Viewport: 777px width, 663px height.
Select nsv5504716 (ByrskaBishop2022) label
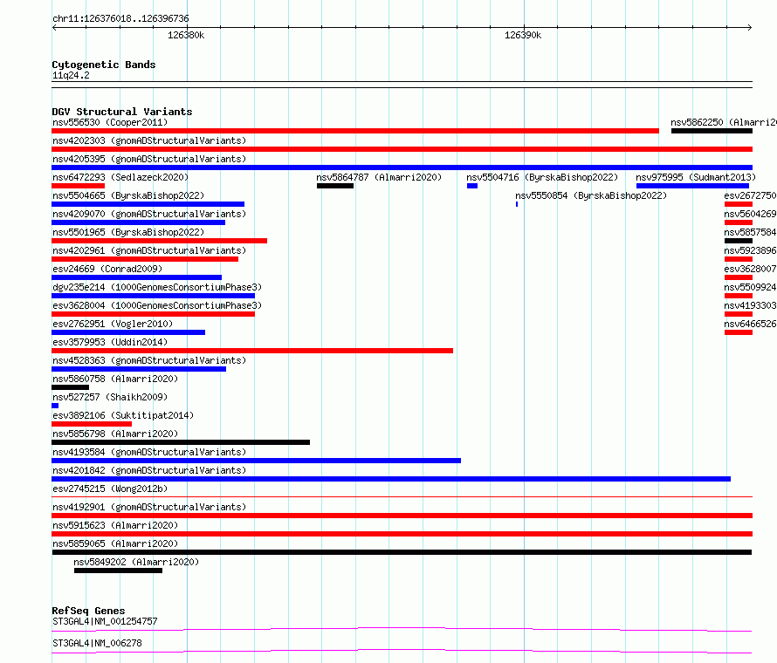(542, 177)
